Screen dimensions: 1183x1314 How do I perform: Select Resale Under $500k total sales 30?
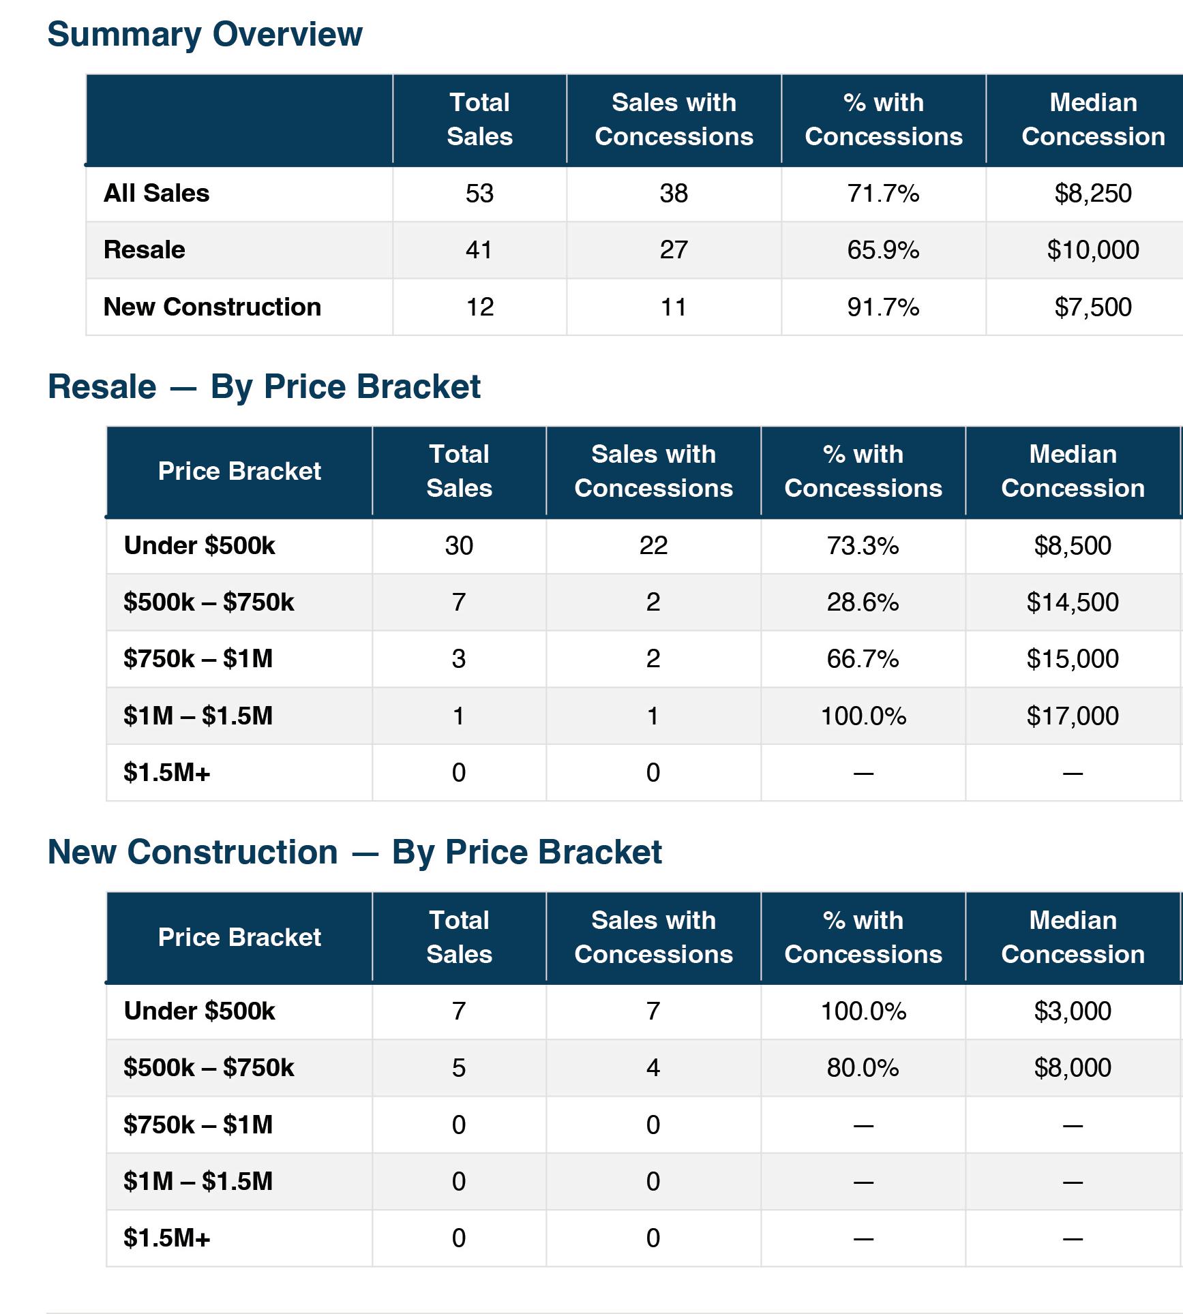click(x=459, y=545)
